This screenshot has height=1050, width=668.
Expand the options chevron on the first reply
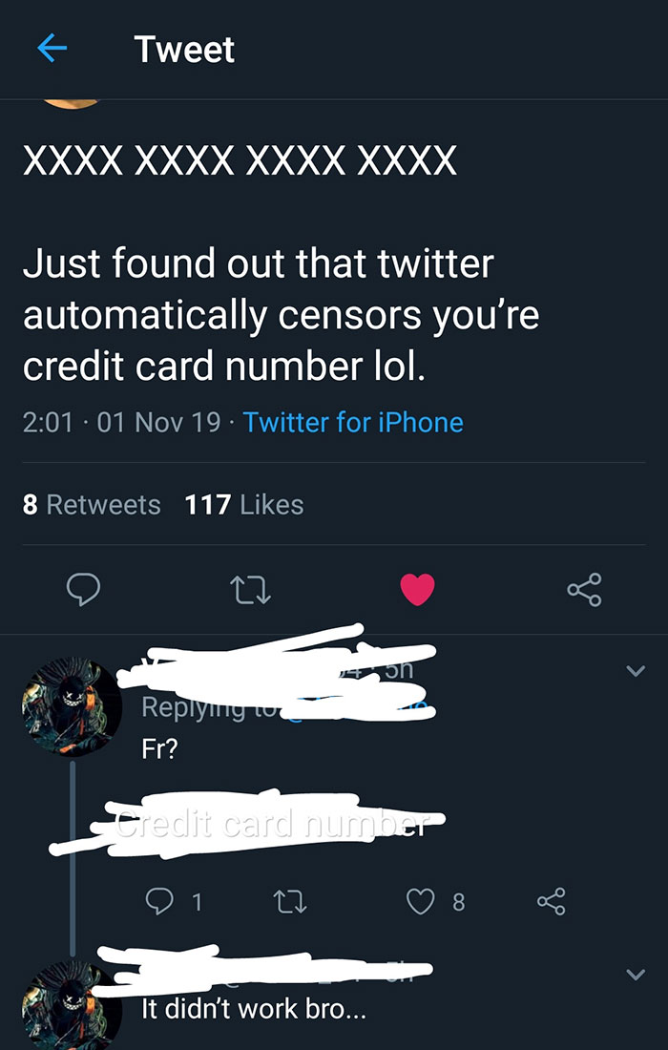pyautogui.click(x=637, y=671)
